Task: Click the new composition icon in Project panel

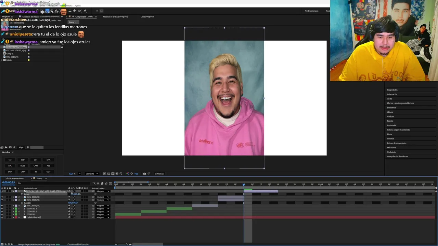Action: tap(10, 147)
